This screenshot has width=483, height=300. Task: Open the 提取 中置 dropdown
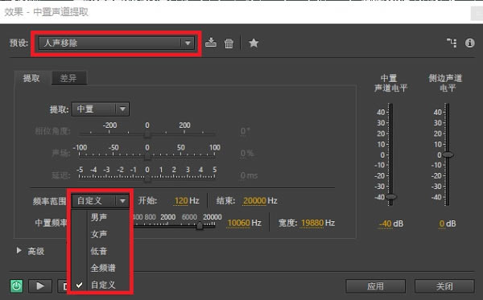point(101,109)
